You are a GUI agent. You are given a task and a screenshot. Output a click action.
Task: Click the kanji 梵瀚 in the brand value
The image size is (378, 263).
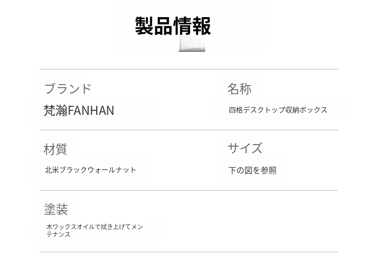55,110
